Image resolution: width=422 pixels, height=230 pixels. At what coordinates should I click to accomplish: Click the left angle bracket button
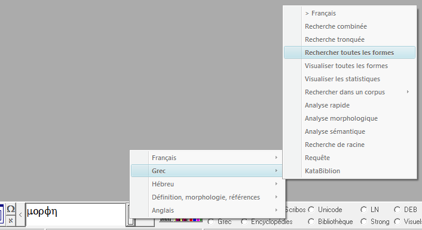(20, 214)
